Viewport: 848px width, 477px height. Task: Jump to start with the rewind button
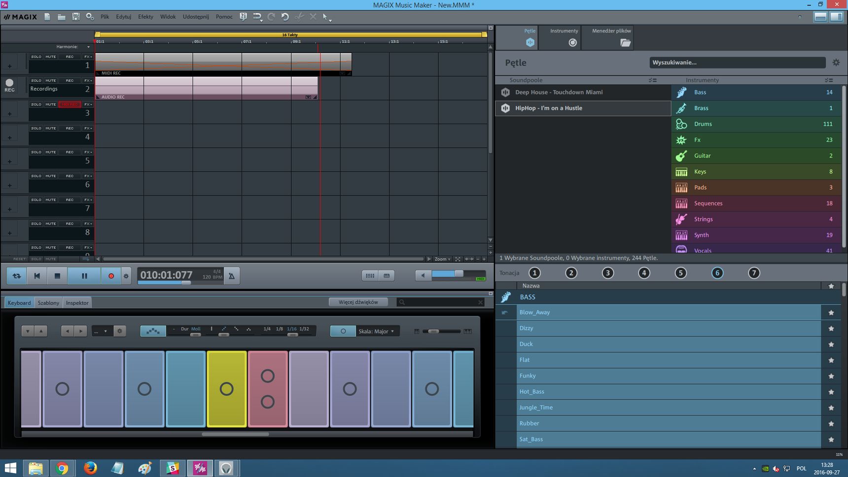point(37,276)
